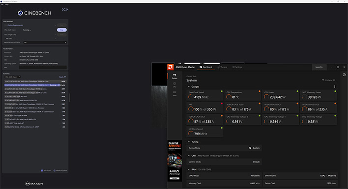Select the first ranking row Threadripper 9980X
The height and width of the screenshot is (189, 348).
click(x=35, y=81)
